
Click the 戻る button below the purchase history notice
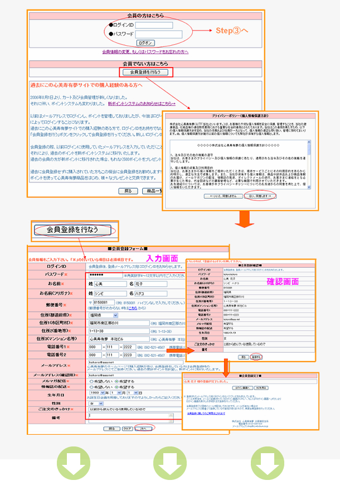(x=128, y=191)
